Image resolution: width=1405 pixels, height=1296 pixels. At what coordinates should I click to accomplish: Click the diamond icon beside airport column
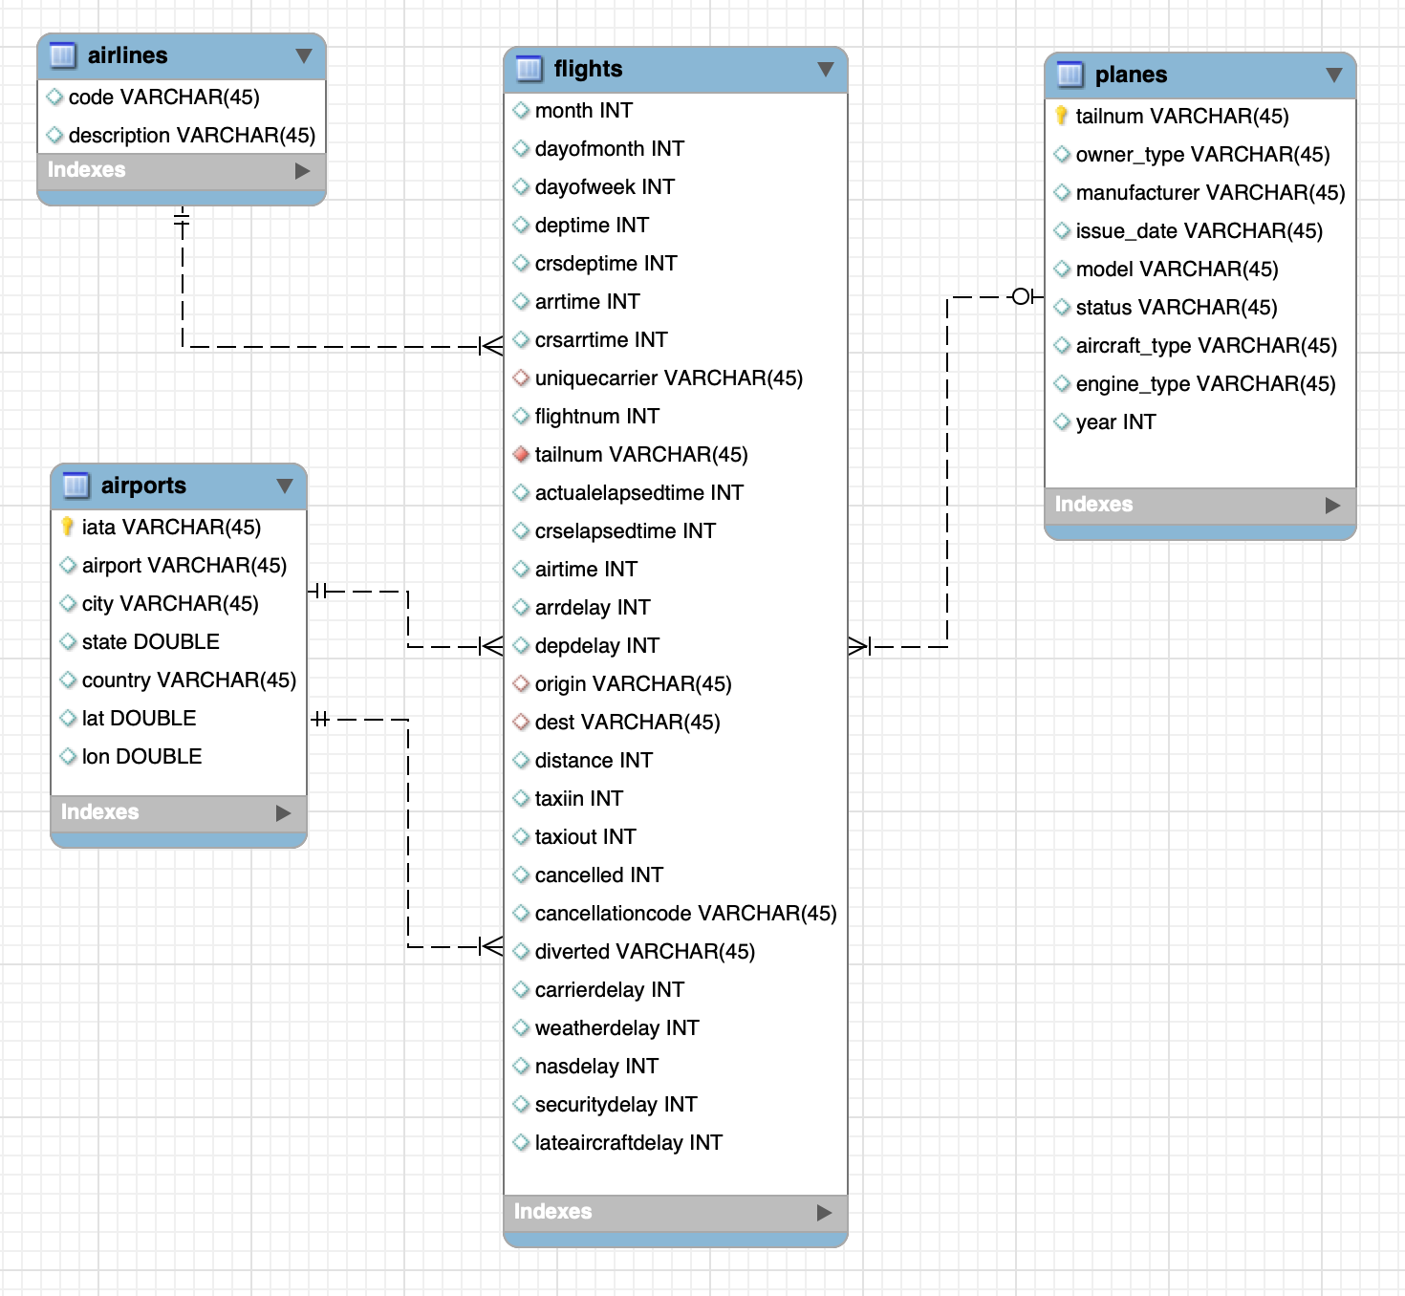point(68,565)
